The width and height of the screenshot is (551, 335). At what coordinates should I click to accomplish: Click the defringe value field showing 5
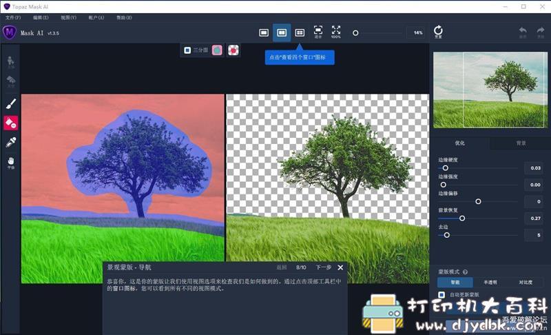pyautogui.click(x=533, y=235)
